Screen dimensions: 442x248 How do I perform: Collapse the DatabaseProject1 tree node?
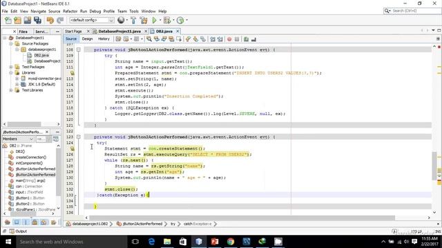pos(5,38)
